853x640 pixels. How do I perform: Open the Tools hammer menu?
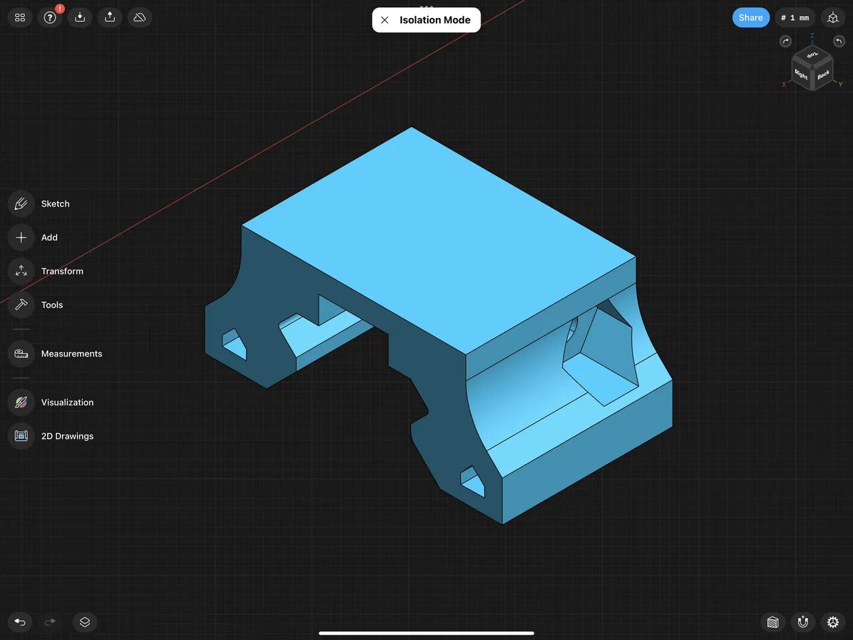click(x=21, y=305)
